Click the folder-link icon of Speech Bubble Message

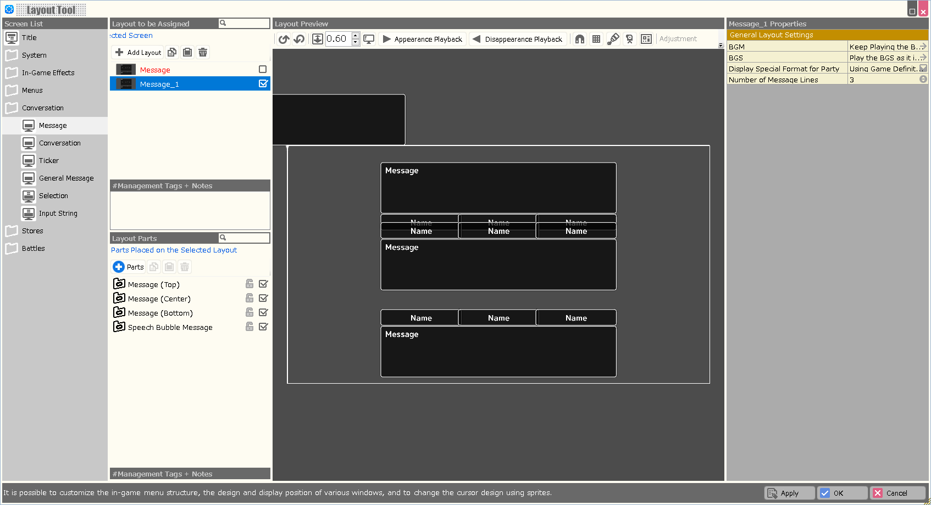119,327
